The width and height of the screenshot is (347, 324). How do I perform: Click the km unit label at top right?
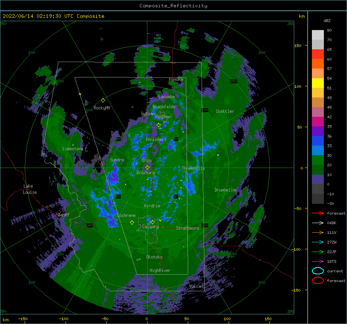click(x=302, y=16)
